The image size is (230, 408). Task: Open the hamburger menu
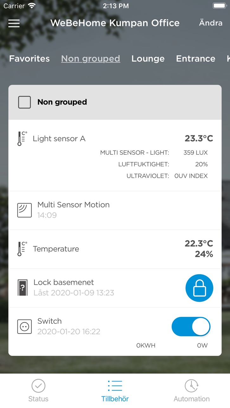[x=14, y=23]
